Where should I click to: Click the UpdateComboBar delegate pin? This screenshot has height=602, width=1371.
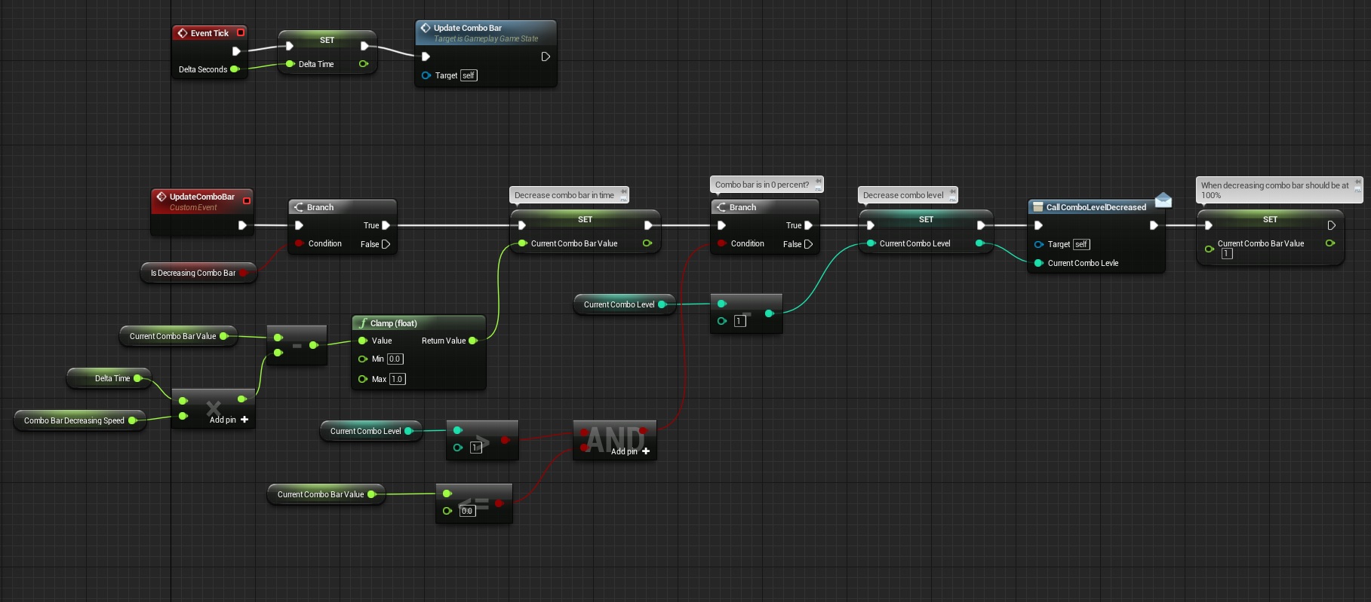coord(247,200)
